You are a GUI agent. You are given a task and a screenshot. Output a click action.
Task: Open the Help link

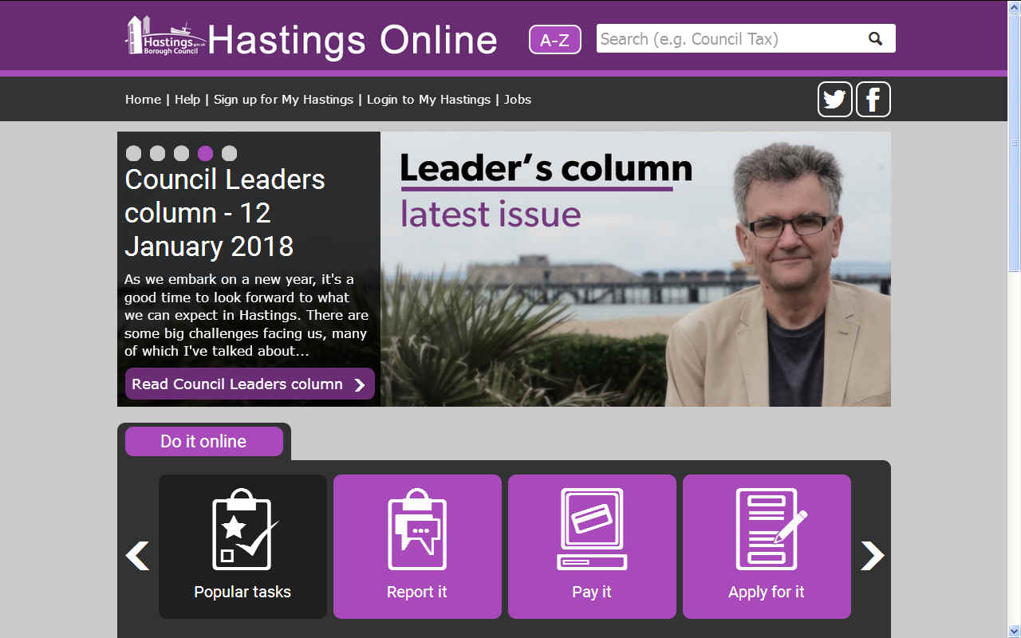[x=187, y=100]
